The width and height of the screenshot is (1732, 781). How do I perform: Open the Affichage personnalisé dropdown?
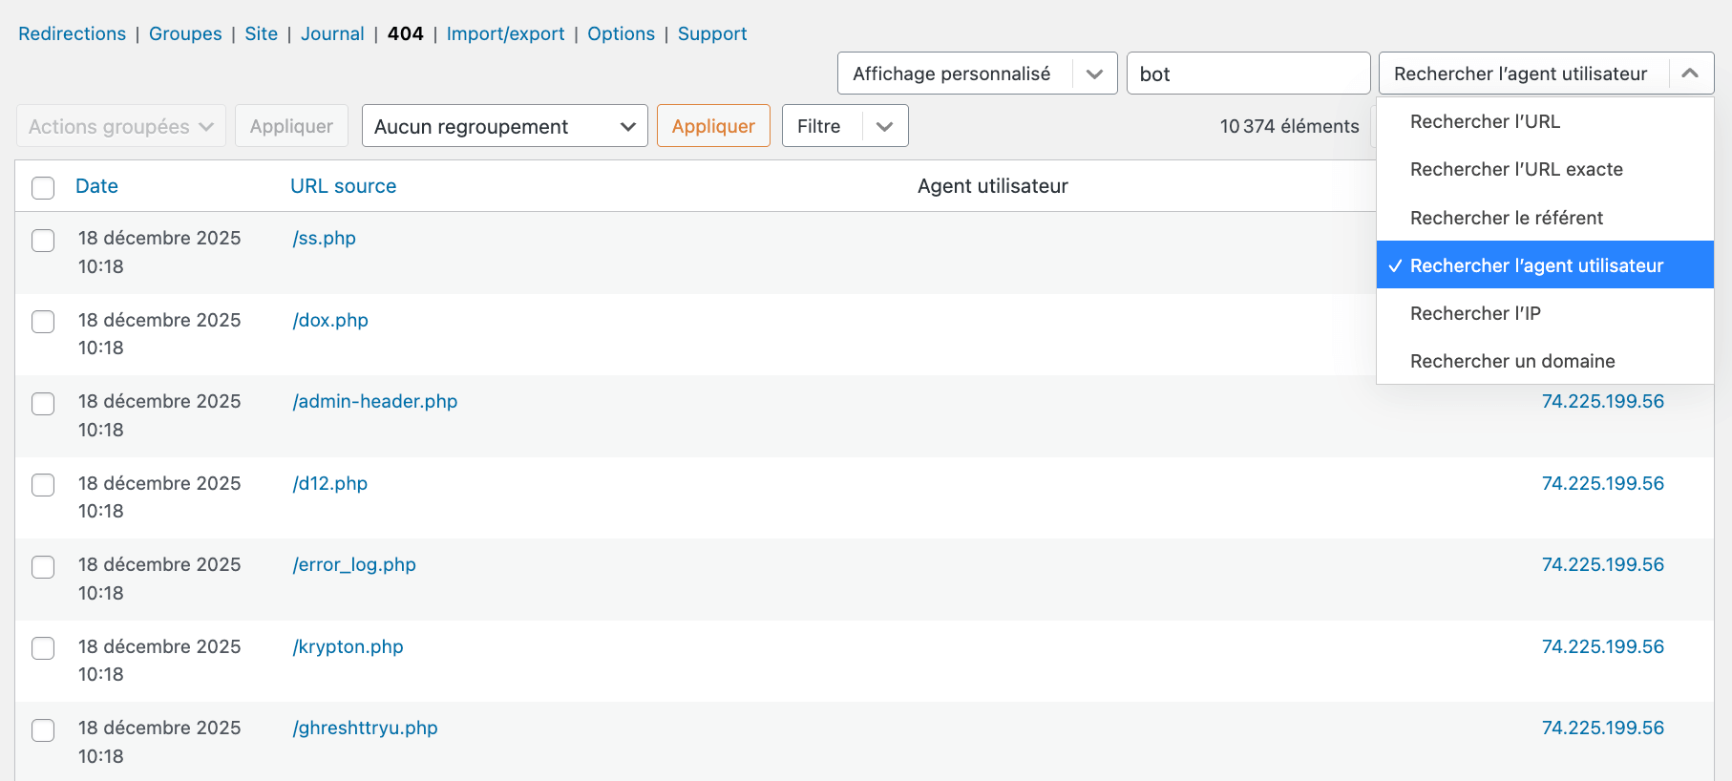[x=977, y=74]
